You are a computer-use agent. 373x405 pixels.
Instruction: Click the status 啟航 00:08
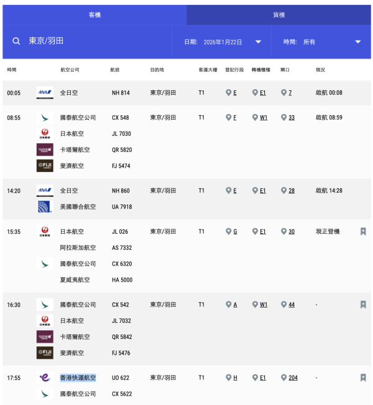329,93
